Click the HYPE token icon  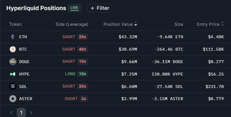point(13,74)
